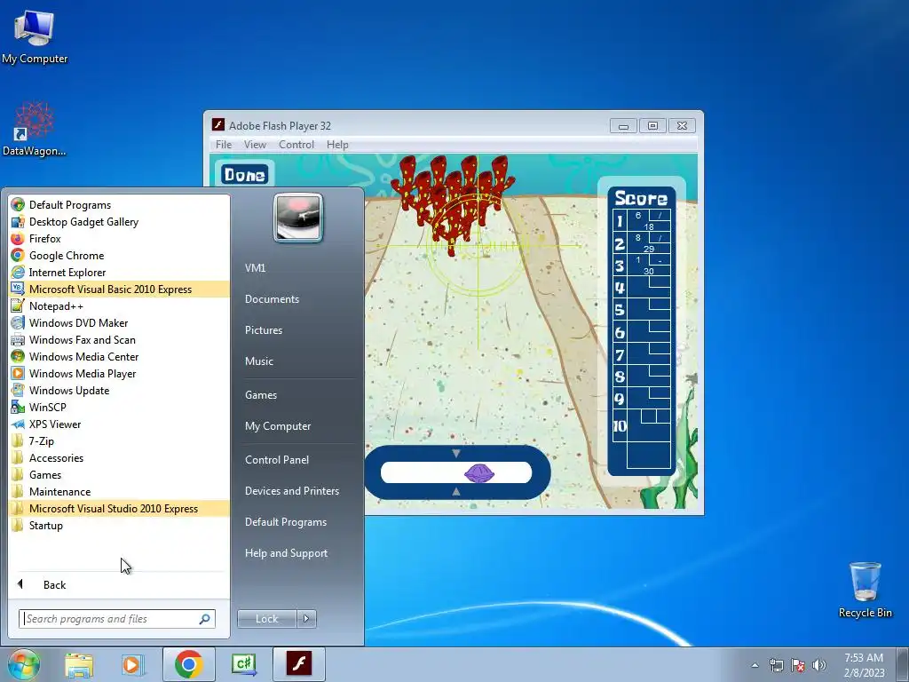Select the Recycle Bin desktop icon
Image resolution: width=909 pixels, height=682 pixels.
[865, 590]
